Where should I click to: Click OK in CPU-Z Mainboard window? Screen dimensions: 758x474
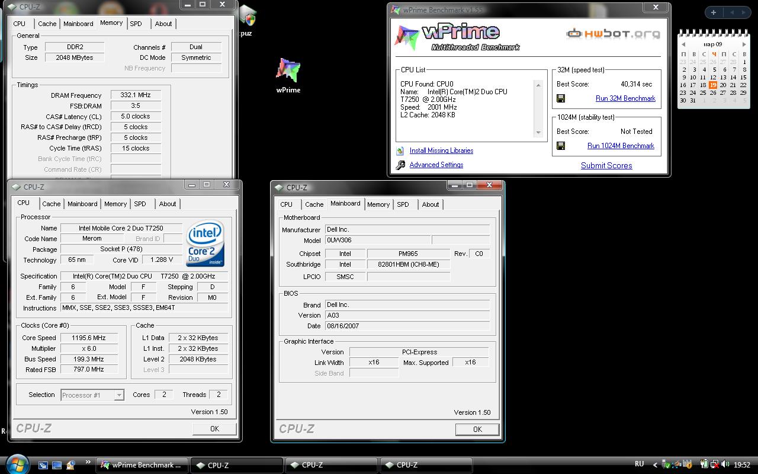[x=477, y=429]
